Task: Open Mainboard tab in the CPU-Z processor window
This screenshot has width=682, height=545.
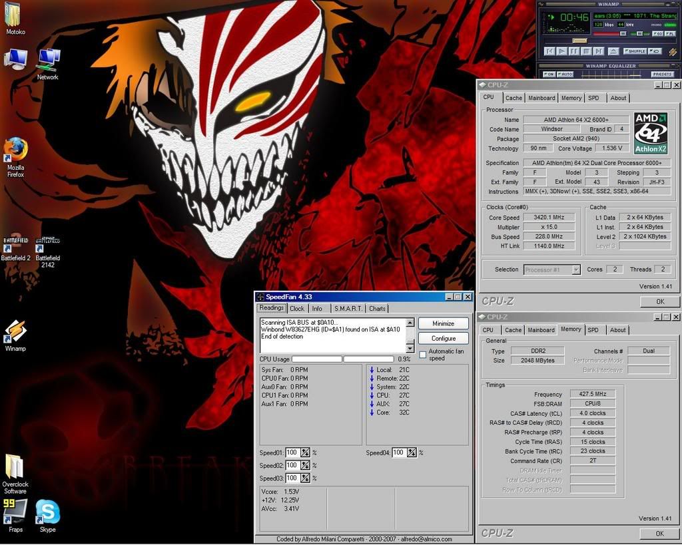Action: (541, 98)
